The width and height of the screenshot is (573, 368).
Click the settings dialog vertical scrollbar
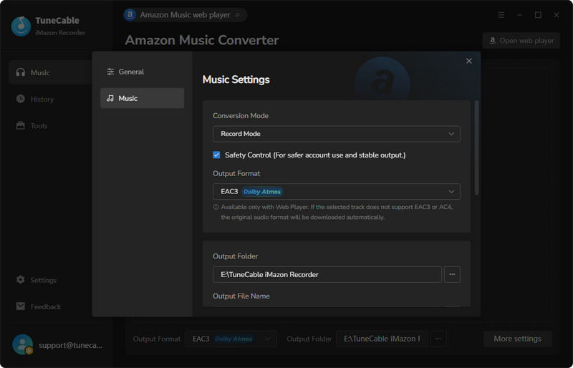pyautogui.click(x=476, y=148)
